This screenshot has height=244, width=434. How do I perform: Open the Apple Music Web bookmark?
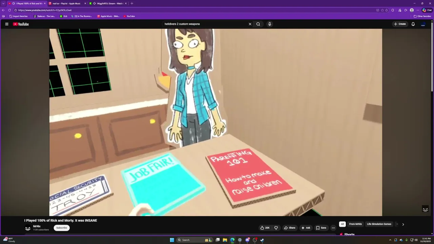tap(108, 16)
